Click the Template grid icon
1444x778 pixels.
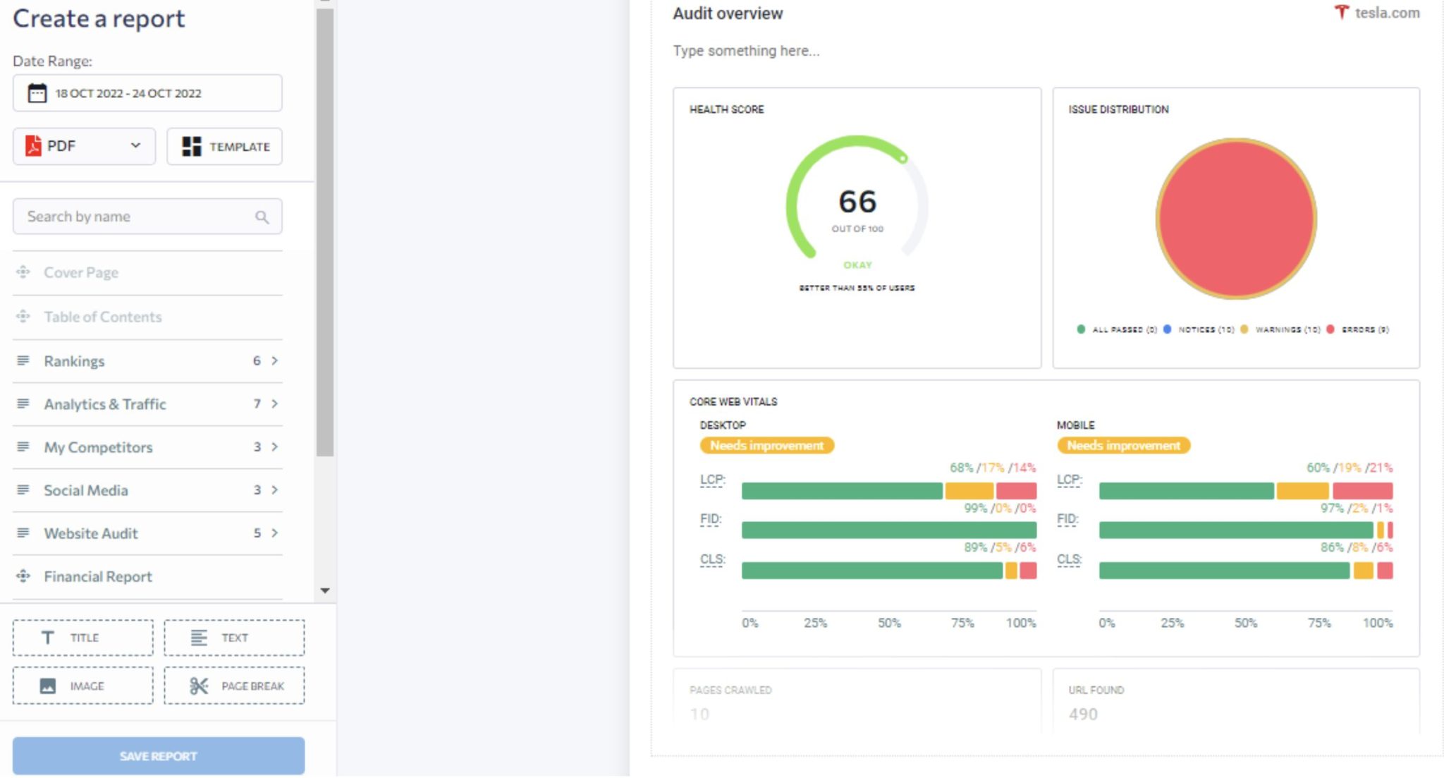(191, 146)
